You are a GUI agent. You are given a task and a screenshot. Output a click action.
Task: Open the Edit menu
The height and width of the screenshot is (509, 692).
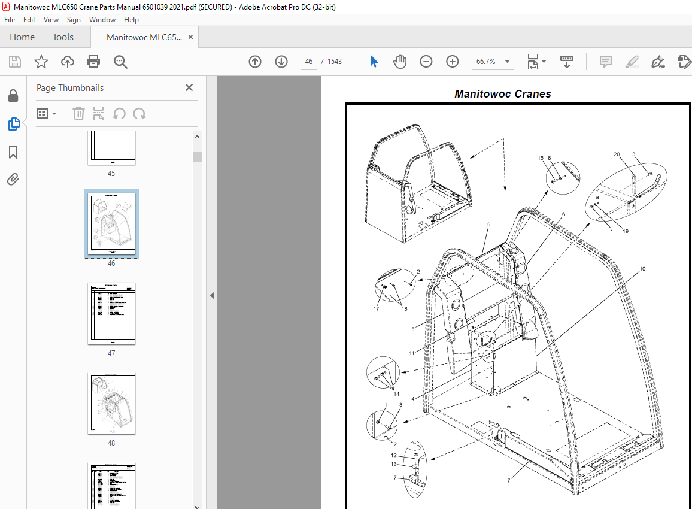tap(29, 19)
